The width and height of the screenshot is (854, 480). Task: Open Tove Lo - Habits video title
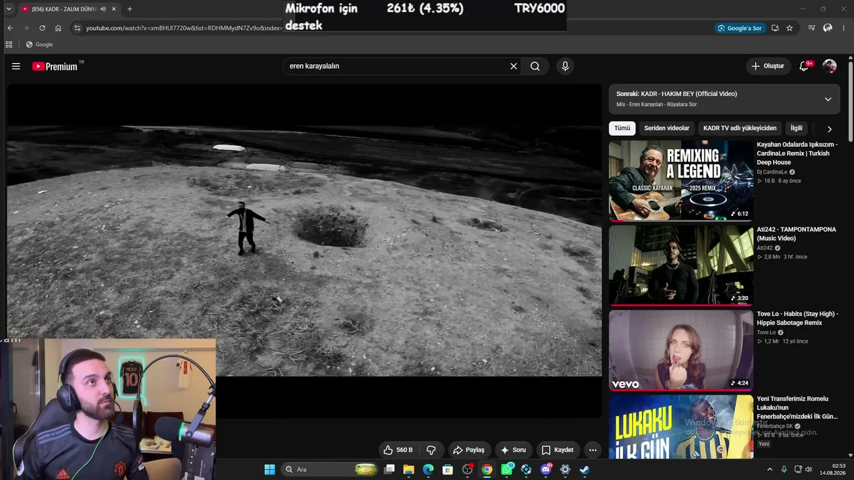tap(797, 318)
